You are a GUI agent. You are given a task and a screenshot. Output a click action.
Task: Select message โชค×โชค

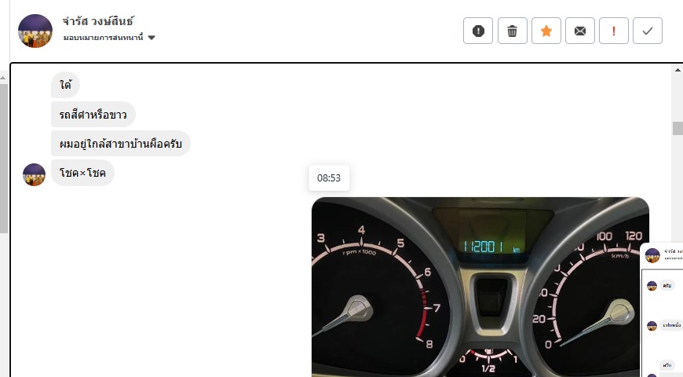coord(82,173)
